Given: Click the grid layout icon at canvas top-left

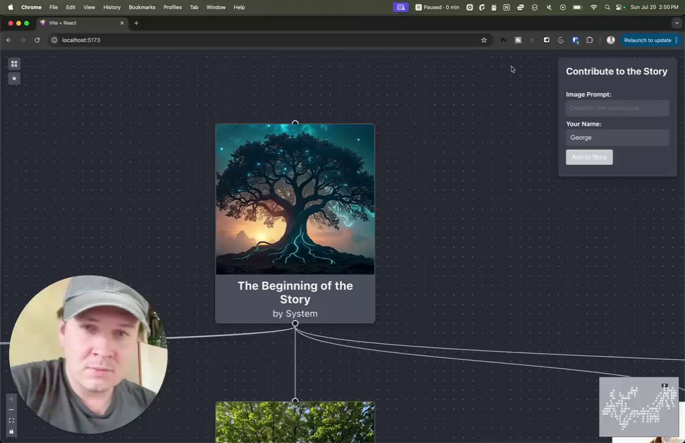Looking at the screenshot, I should 14,64.
